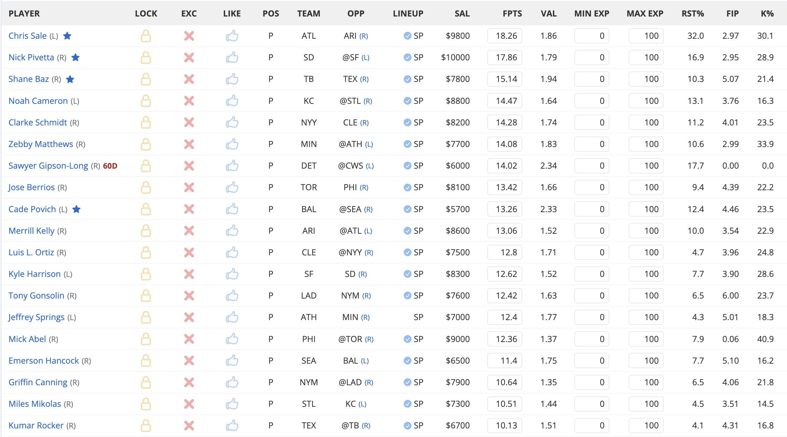This screenshot has width=787, height=437.
Task: Edit Miles Mikolas FPTS field 10.51
Action: (x=505, y=404)
